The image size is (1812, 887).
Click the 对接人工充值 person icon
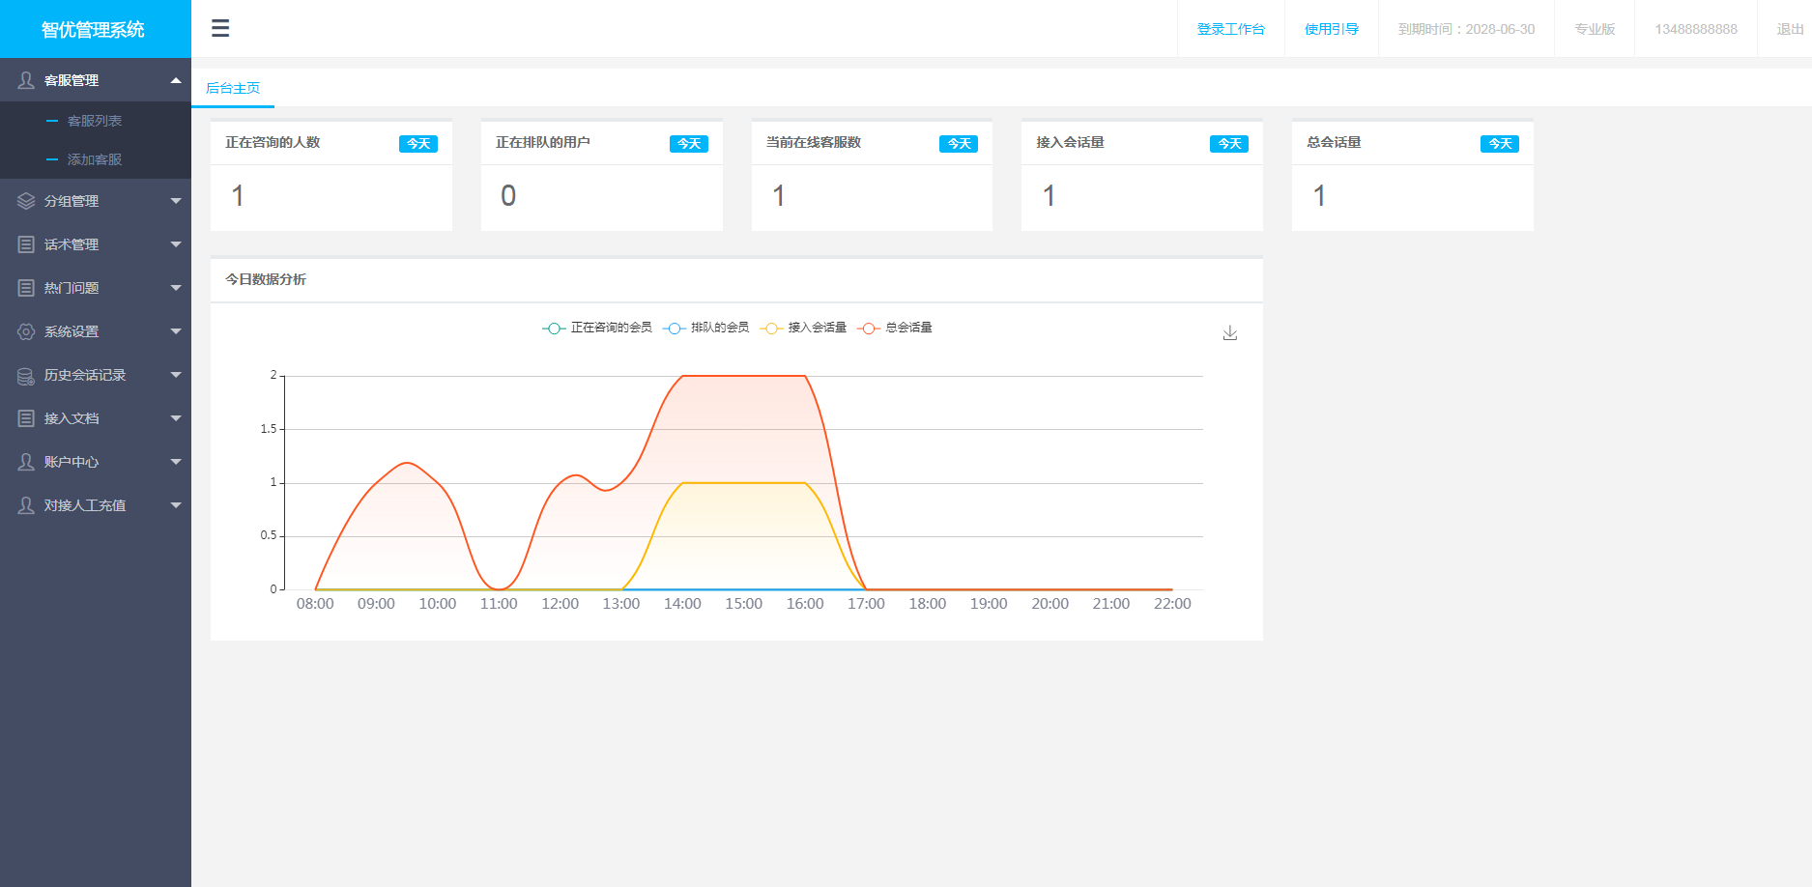point(26,505)
